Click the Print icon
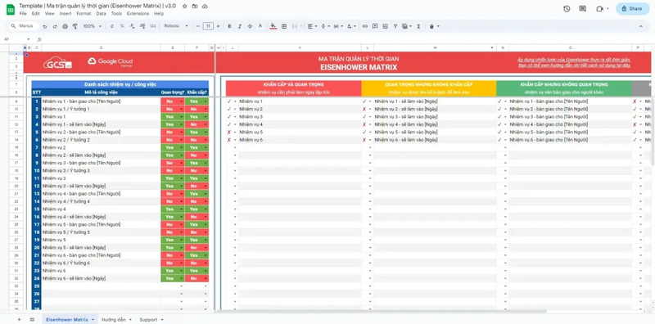 (65, 26)
